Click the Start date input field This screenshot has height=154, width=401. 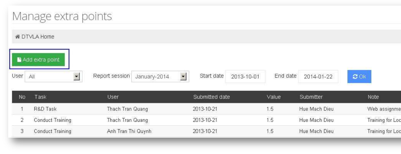[x=245, y=77]
